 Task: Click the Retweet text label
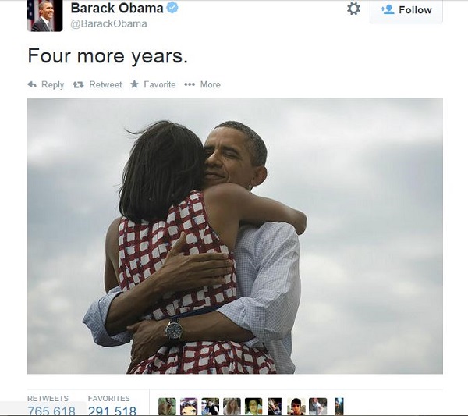click(x=105, y=84)
